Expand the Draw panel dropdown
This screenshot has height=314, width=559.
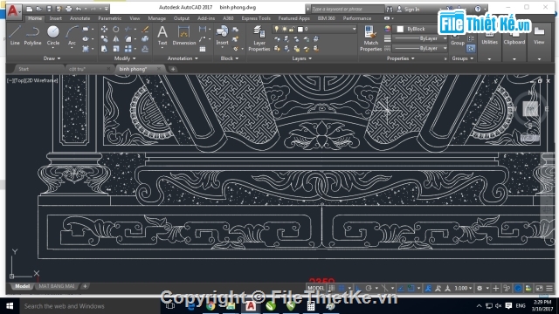pyautogui.click(x=52, y=58)
